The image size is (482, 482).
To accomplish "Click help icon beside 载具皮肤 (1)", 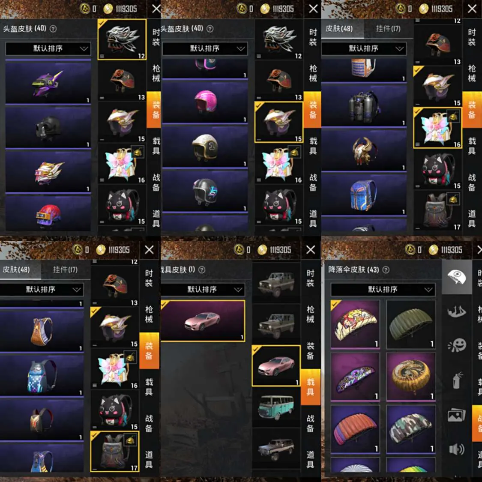I will 202,269.
